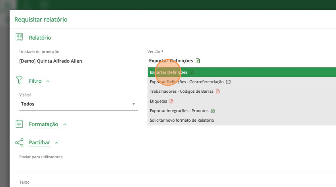Pick the Etiquetas option label in the list
Image resolution: width=336 pixels, height=187 pixels.
[x=158, y=101]
